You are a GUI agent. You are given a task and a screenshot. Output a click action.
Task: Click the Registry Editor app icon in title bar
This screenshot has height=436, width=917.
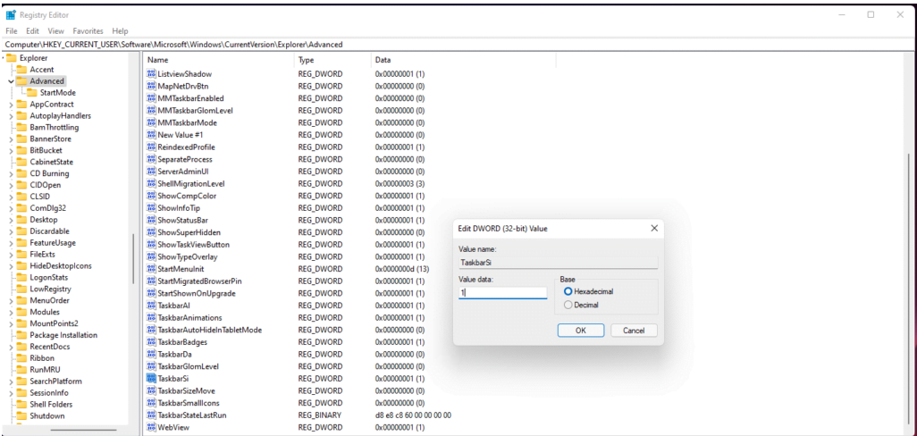pos(11,15)
